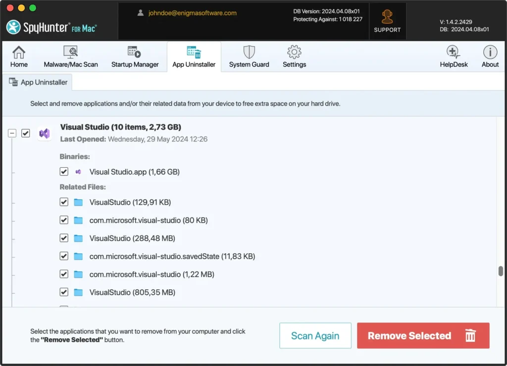507x366 pixels.
Task: Uncheck the main Visual Studio group checkbox
Action: (x=26, y=133)
